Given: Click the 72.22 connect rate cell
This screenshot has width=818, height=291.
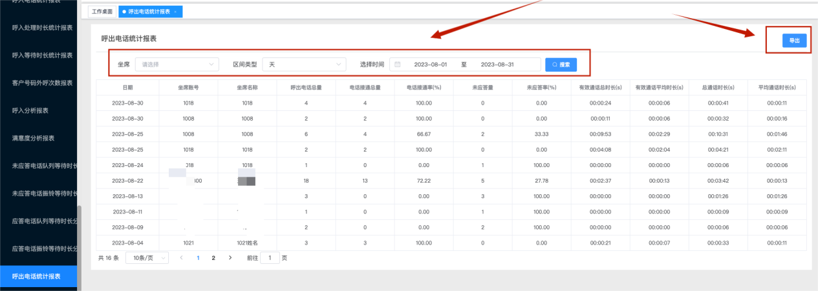Looking at the screenshot, I should pyautogui.click(x=424, y=181).
